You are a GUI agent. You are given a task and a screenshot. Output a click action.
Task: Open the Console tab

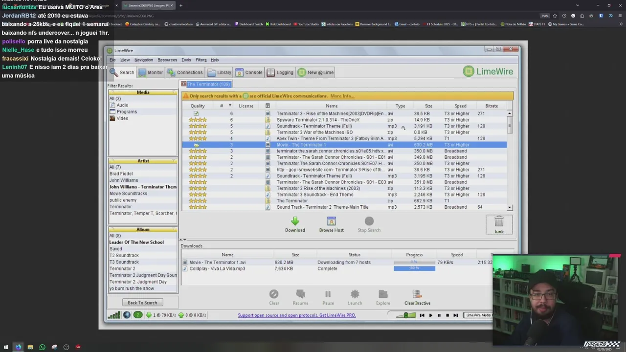[x=249, y=72]
